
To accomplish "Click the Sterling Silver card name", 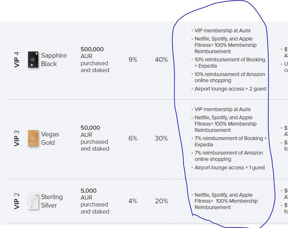I will [x=52, y=201].
